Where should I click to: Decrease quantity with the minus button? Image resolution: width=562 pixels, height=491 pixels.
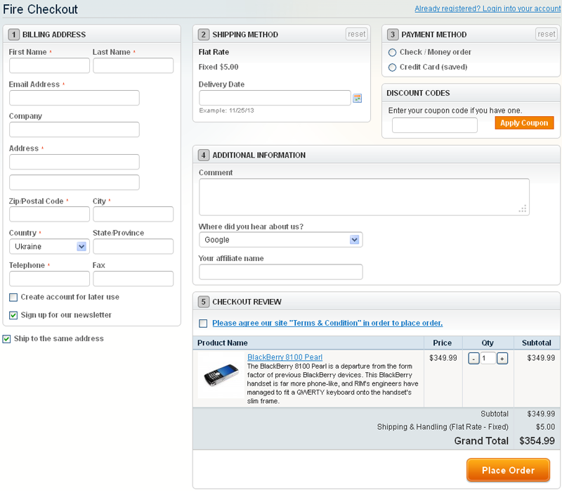point(473,358)
